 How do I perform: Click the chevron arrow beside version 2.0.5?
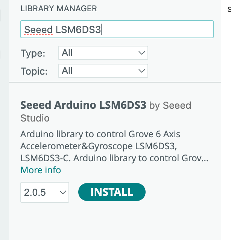click(63, 192)
